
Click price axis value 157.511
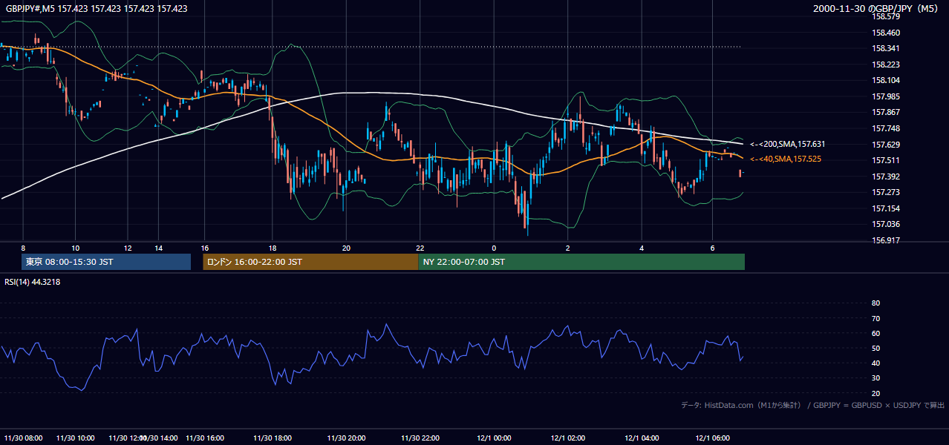pyautogui.click(x=886, y=160)
